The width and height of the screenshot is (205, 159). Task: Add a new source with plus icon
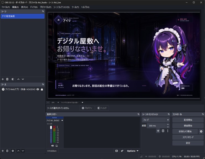tap(2, 151)
